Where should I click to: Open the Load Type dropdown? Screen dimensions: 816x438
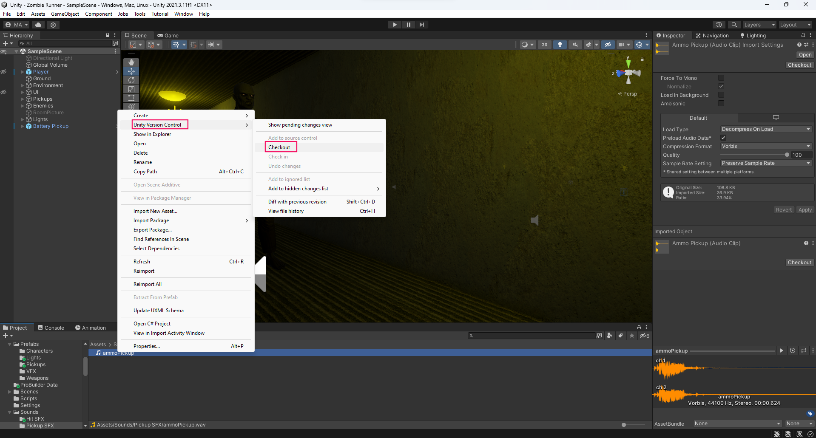pos(766,129)
